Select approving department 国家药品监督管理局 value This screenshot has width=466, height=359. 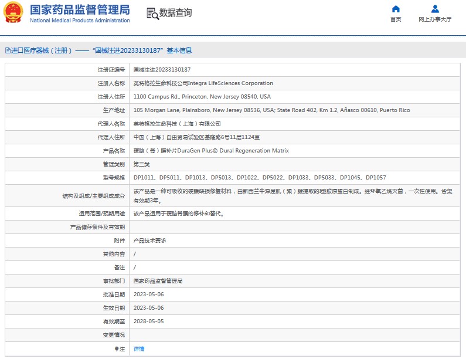(158, 281)
